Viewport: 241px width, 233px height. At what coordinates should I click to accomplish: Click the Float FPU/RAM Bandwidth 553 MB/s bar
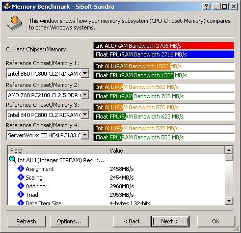click(164, 137)
